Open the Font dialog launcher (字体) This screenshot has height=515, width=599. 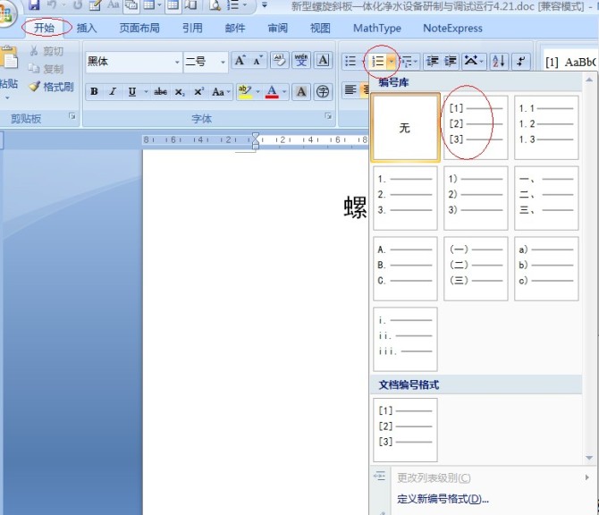tap(328, 115)
